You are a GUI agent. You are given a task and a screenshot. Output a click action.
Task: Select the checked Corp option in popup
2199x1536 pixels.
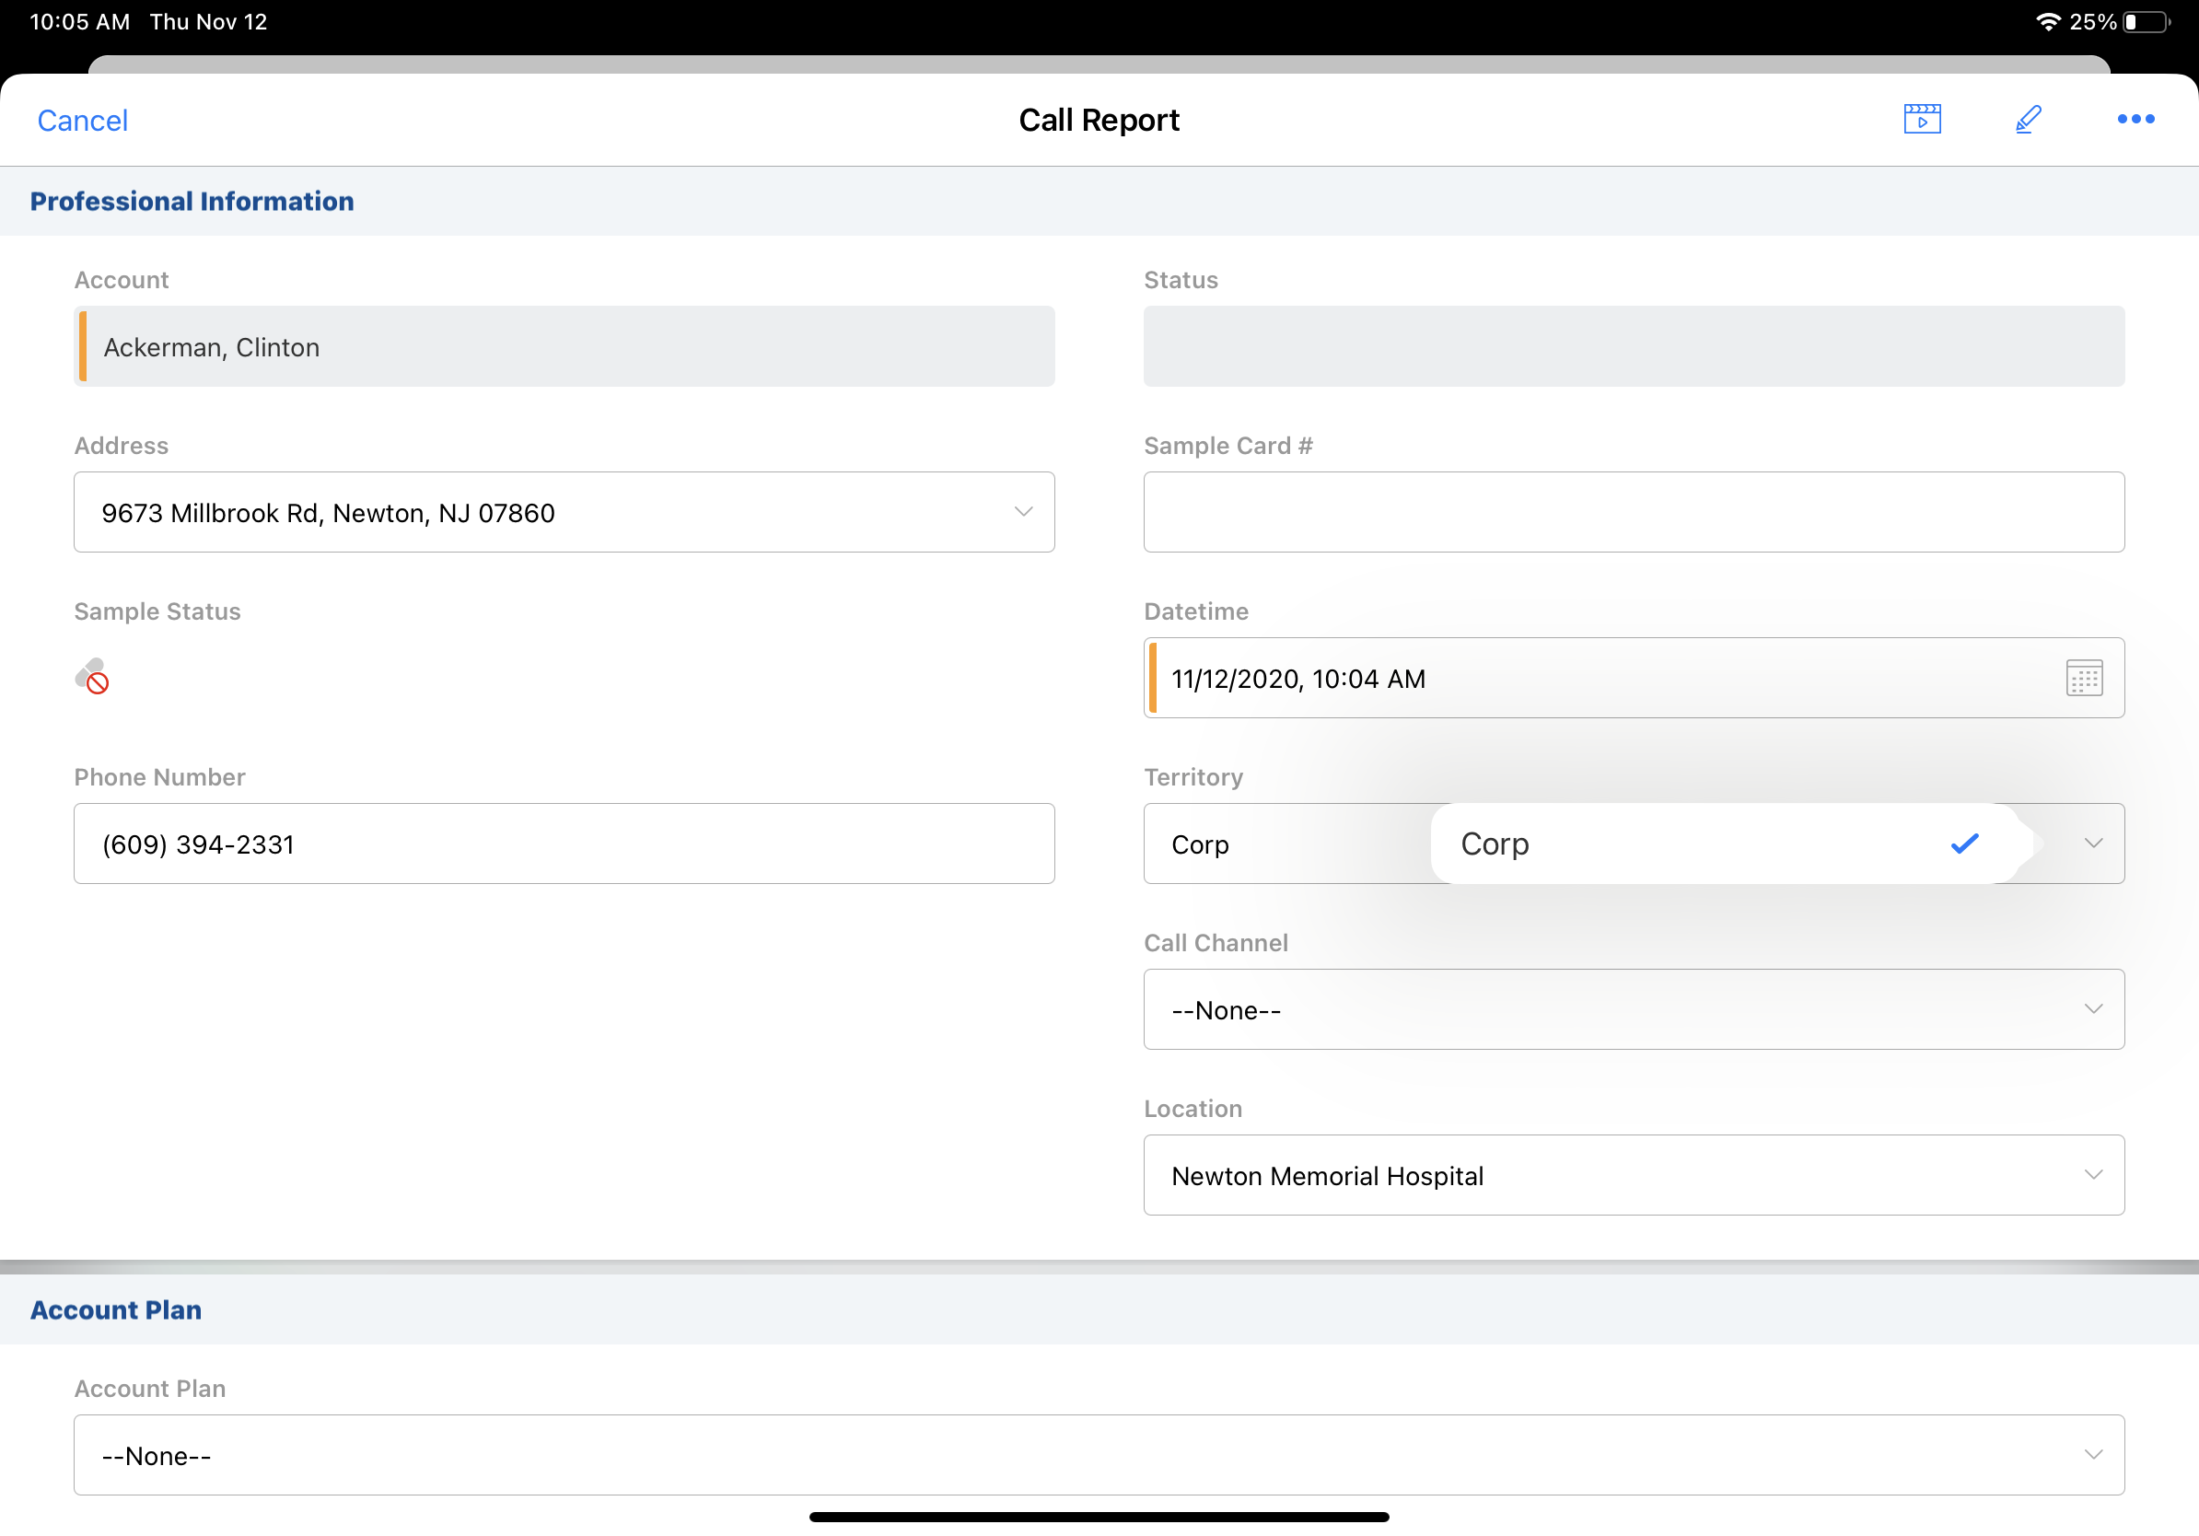coord(1628,844)
